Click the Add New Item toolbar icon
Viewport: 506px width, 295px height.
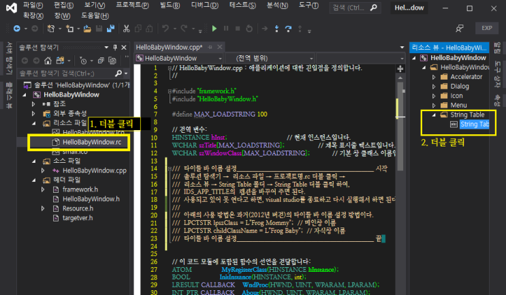[x=69, y=29]
